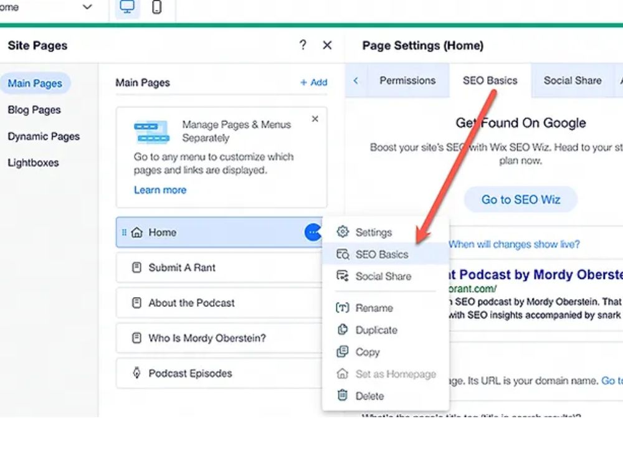This screenshot has height=467, width=623.
Task: Choose Social Share from context menu
Action: click(386, 276)
